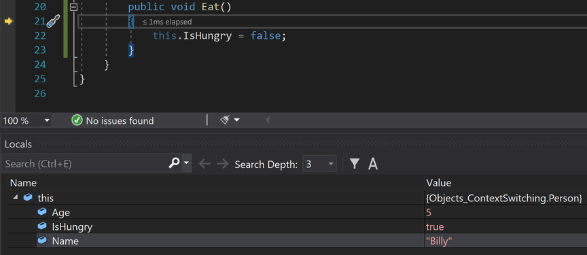The height and width of the screenshot is (255, 587).
Task: Click the left scroll arrow of the editor scrollbar
Action: 267,120
